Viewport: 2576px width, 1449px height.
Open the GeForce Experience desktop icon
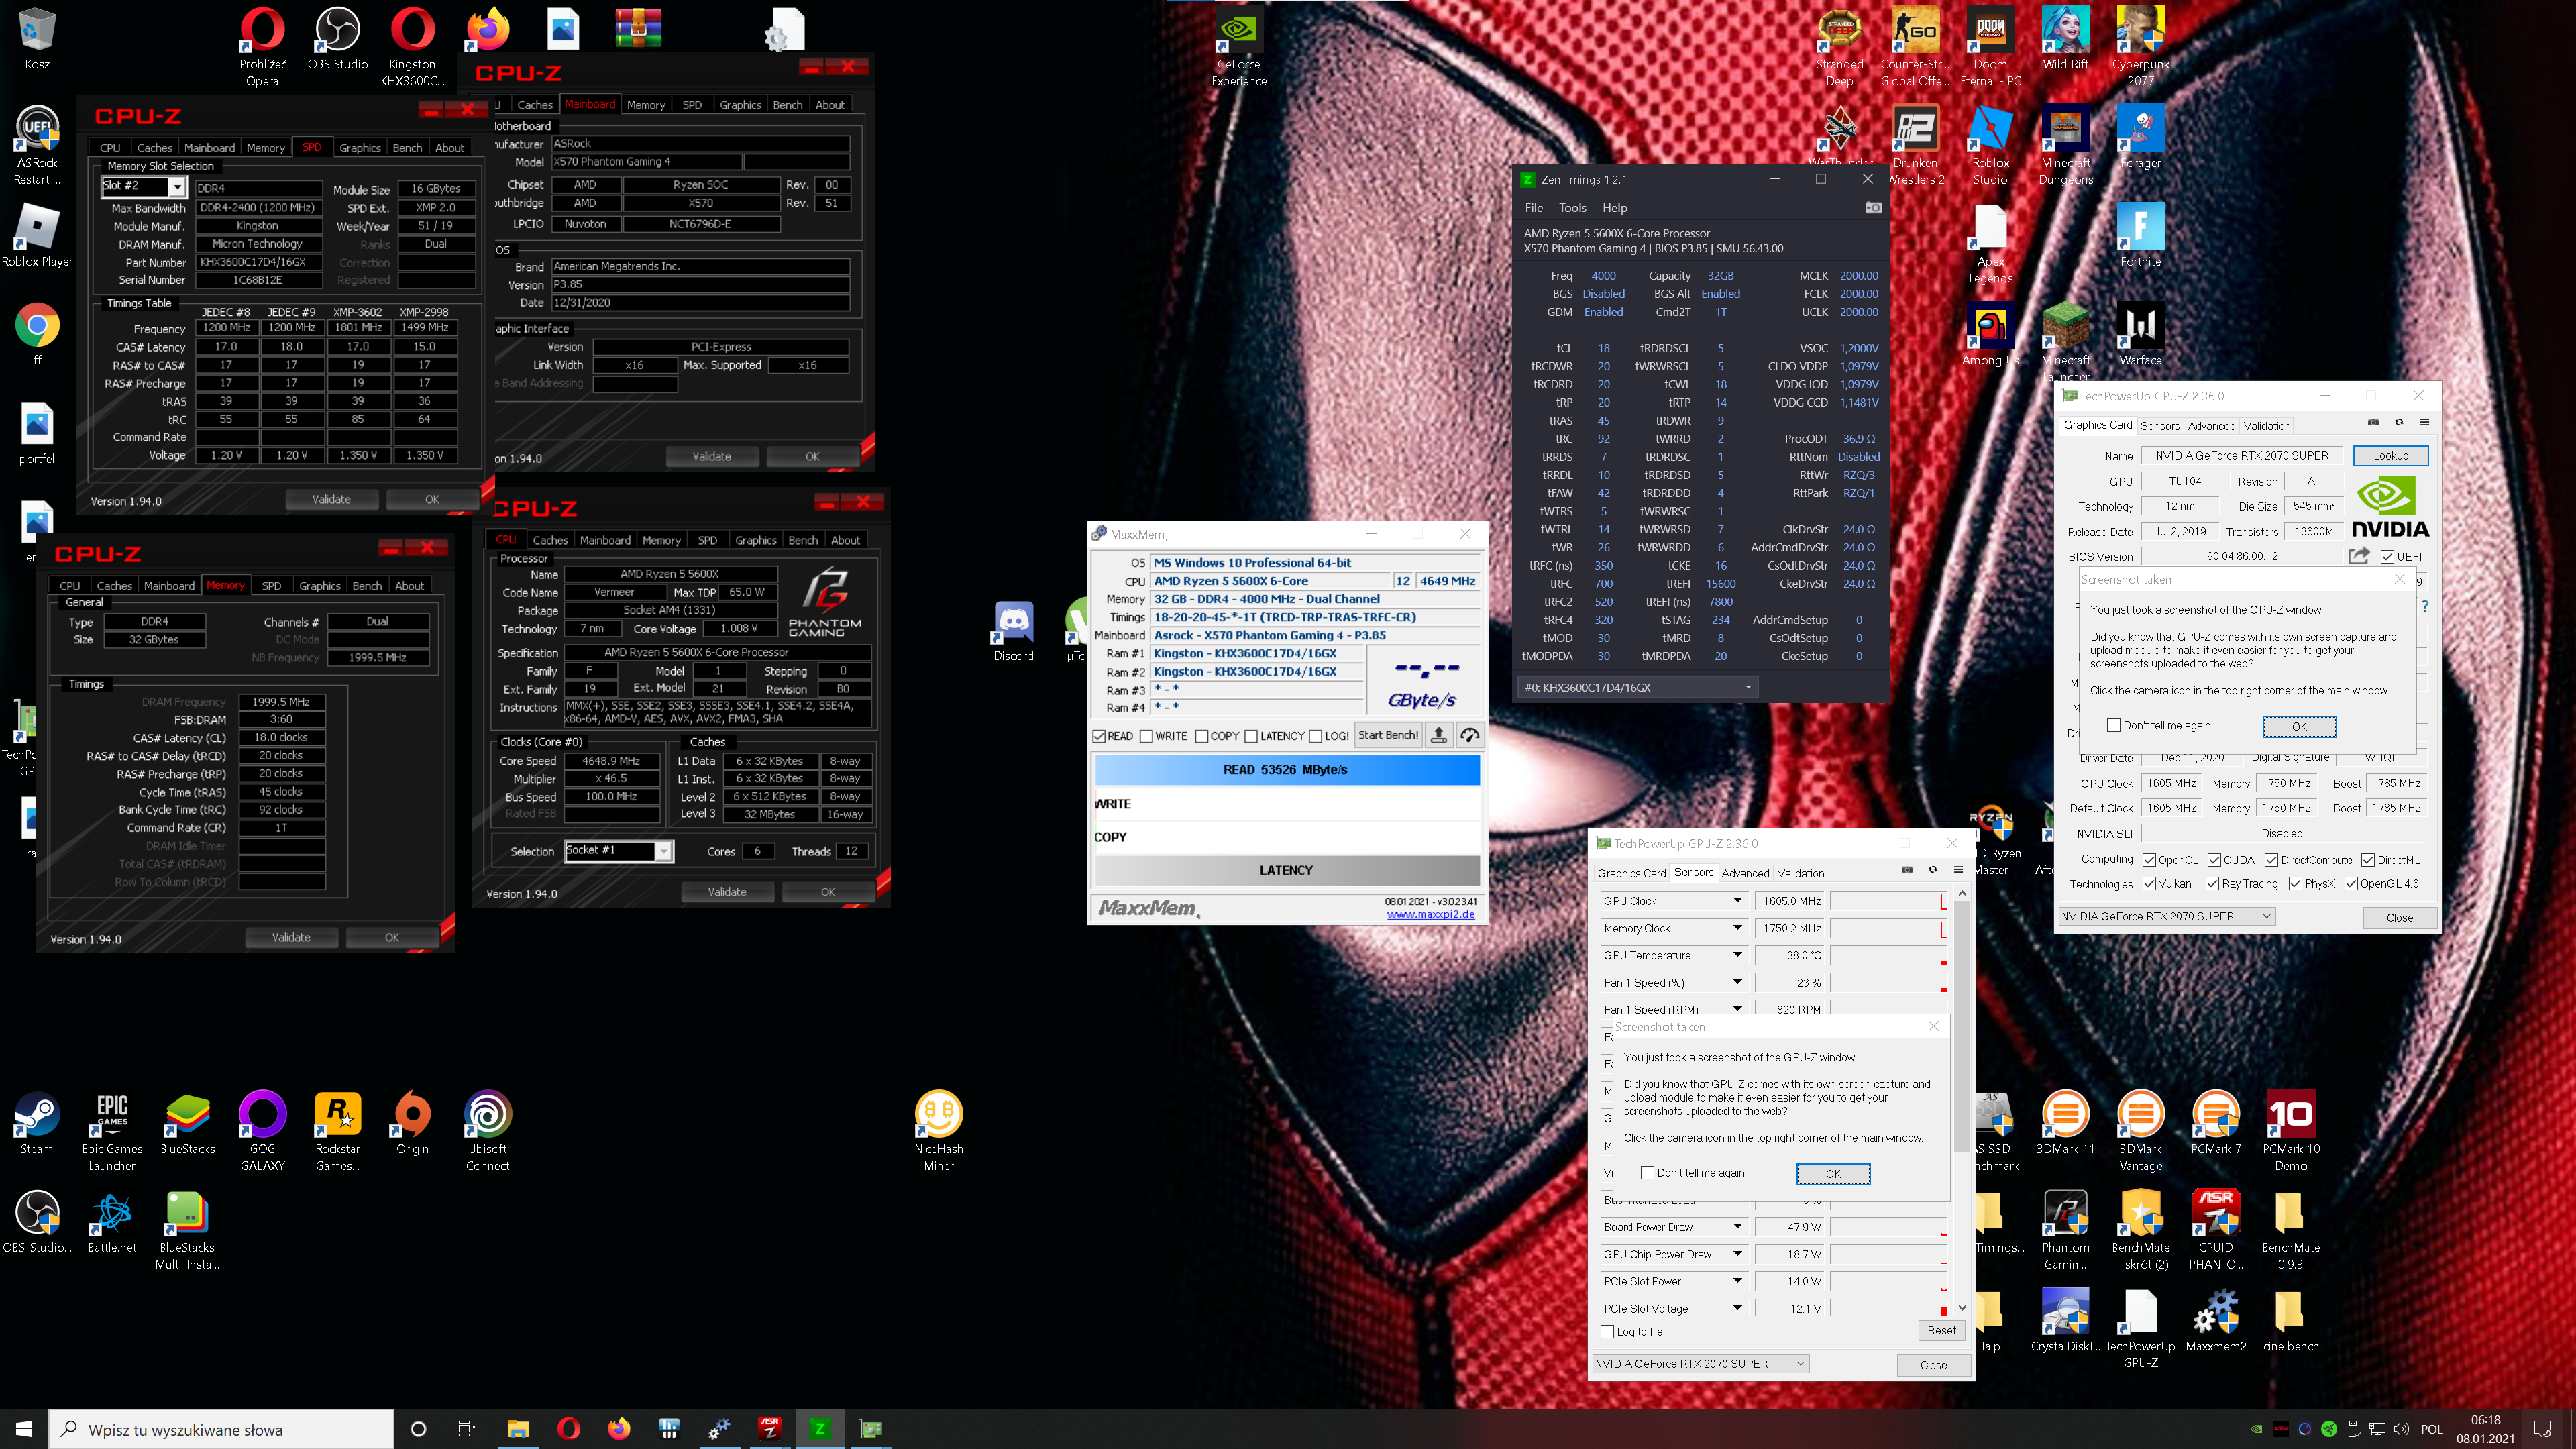[1238, 47]
